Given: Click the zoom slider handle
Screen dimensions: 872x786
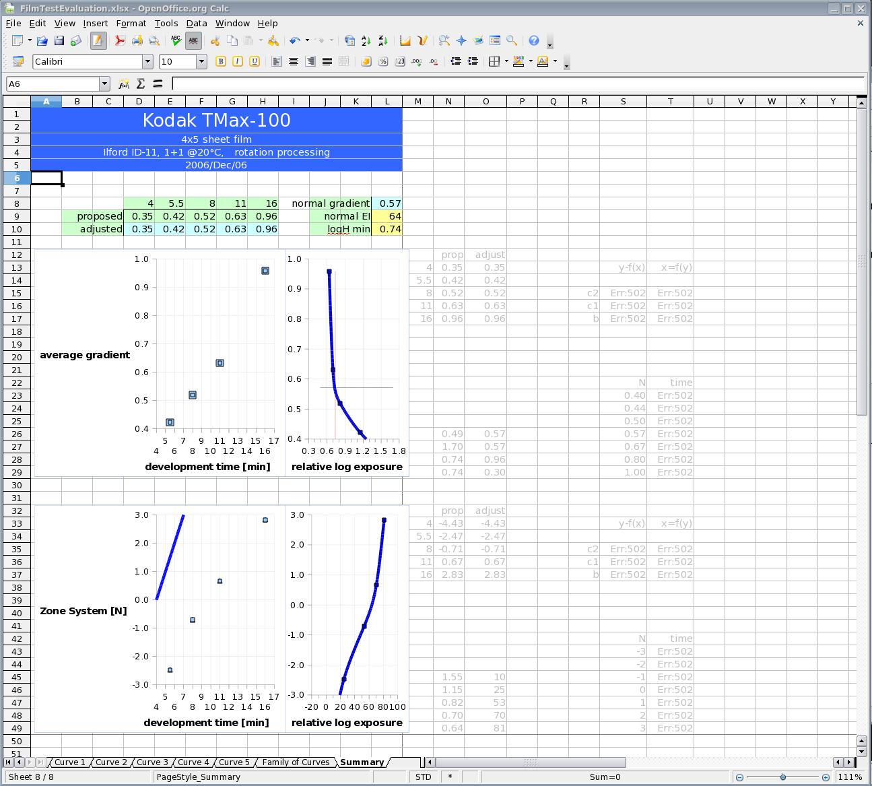Looking at the screenshot, I should (x=782, y=777).
